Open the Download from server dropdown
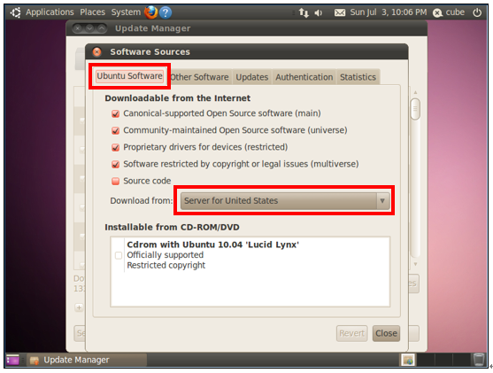Image resolution: width=493 pixels, height=373 pixels. (x=285, y=201)
